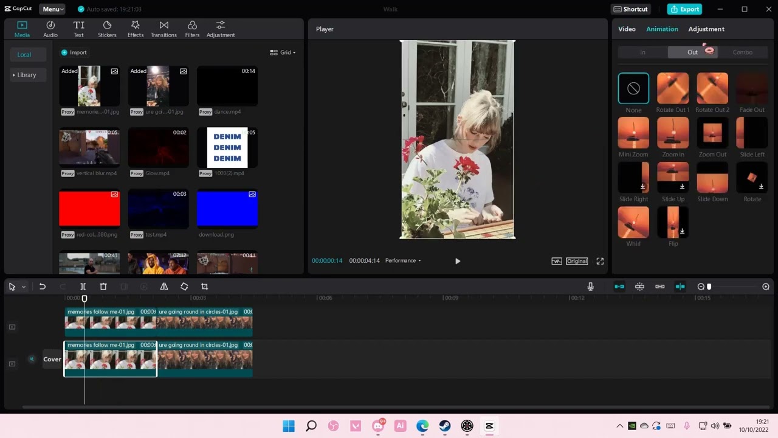The width and height of the screenshot is (778, 438).
Task: Open the Stickers panel
Action: point(107,29)
